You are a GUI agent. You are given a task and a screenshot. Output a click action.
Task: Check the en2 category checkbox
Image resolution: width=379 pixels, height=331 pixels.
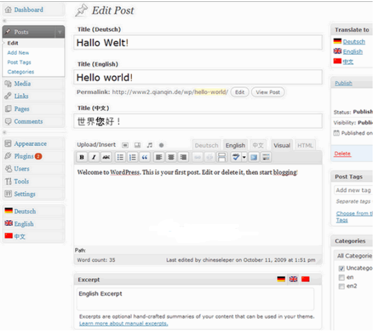[341, 286]
